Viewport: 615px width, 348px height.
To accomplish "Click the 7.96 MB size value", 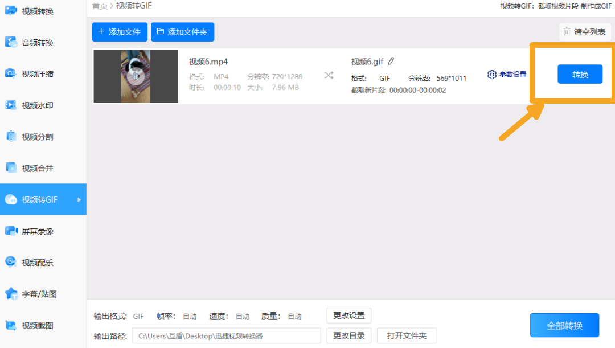I will 285,88.
